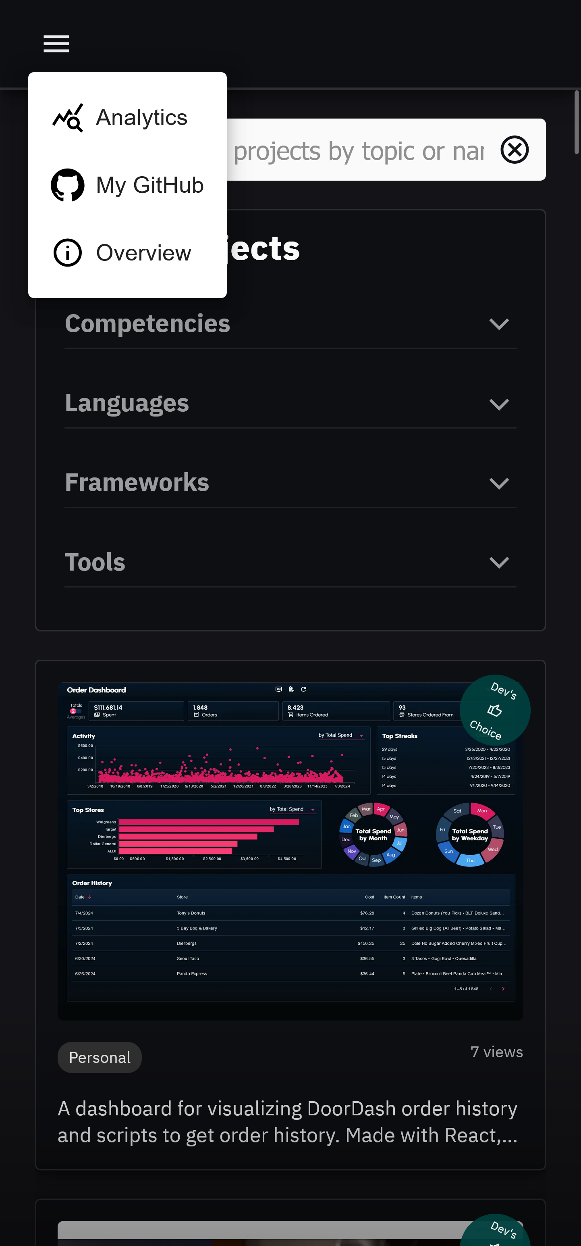Click the project search input field
Screen dimensions: 581x1246
pyautogui.click(x=358, y=150)
